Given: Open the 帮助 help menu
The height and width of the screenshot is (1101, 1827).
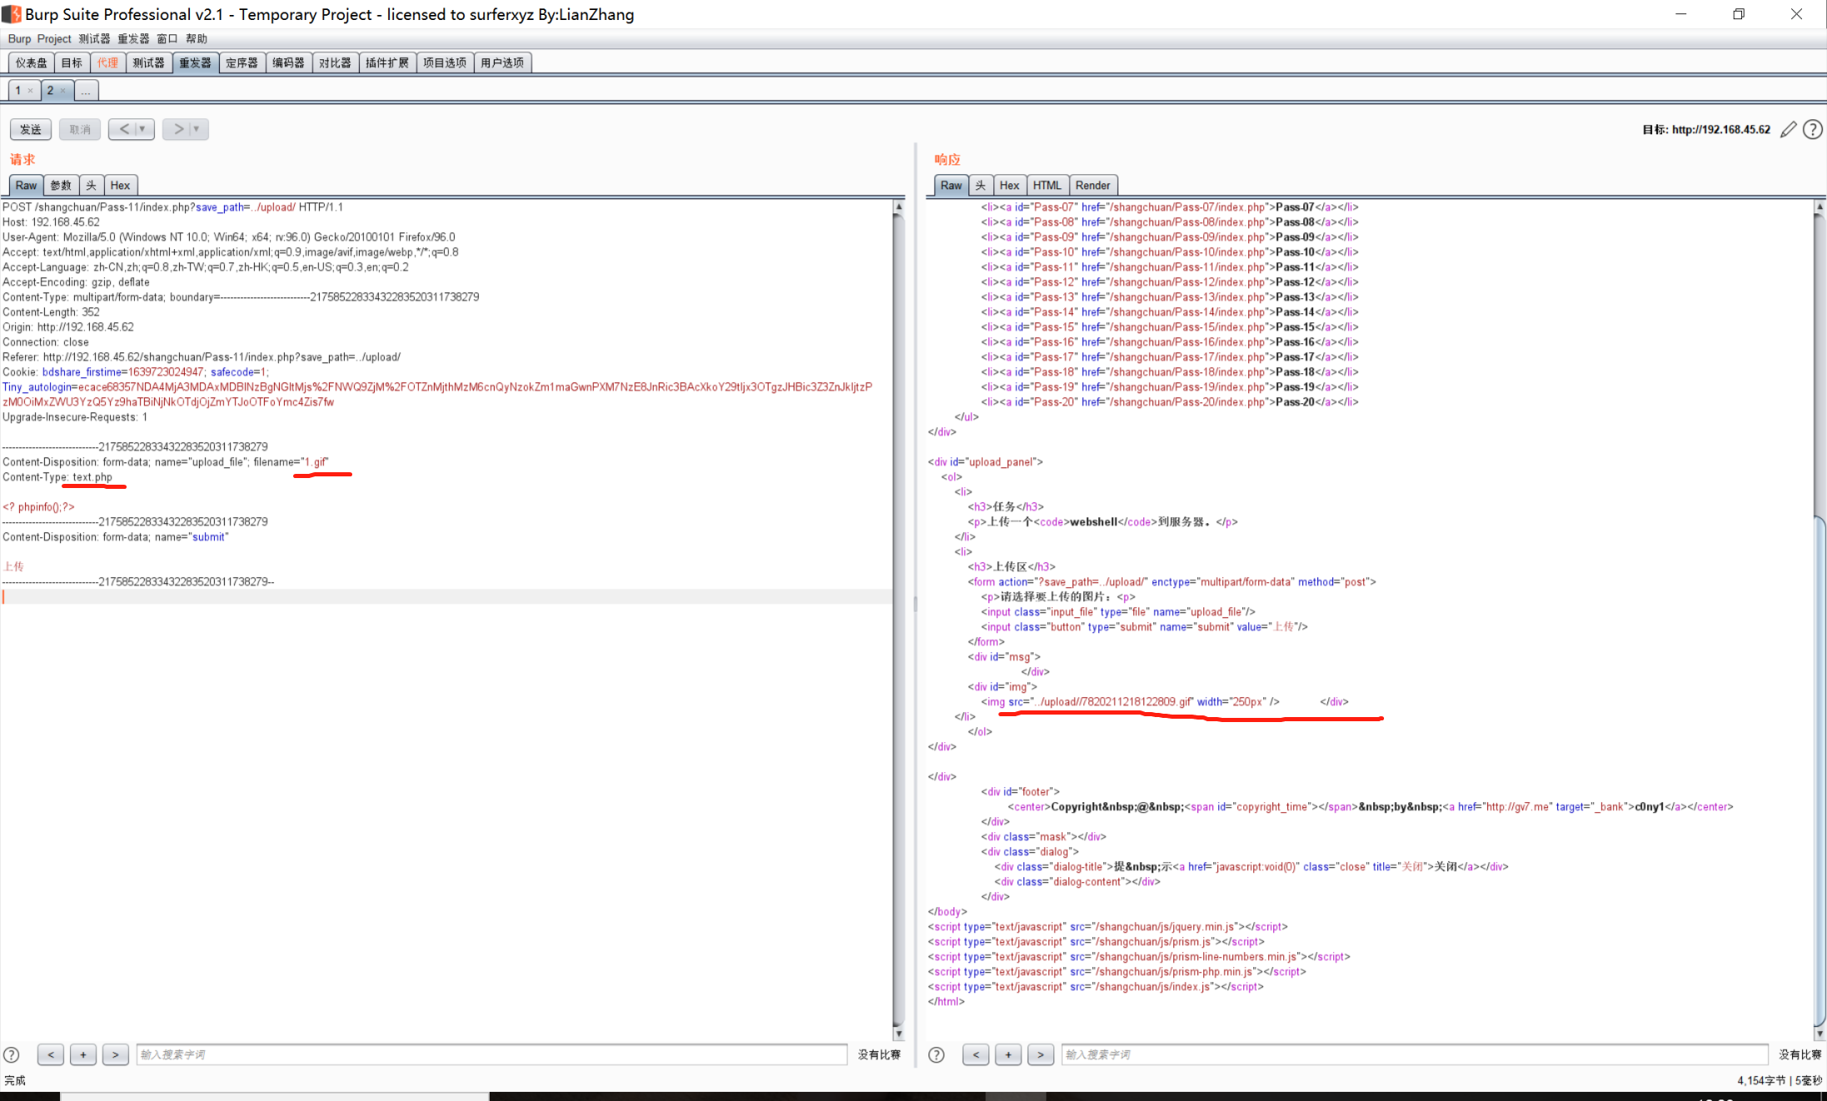Looking at the screenshot, I should point(197,38).
